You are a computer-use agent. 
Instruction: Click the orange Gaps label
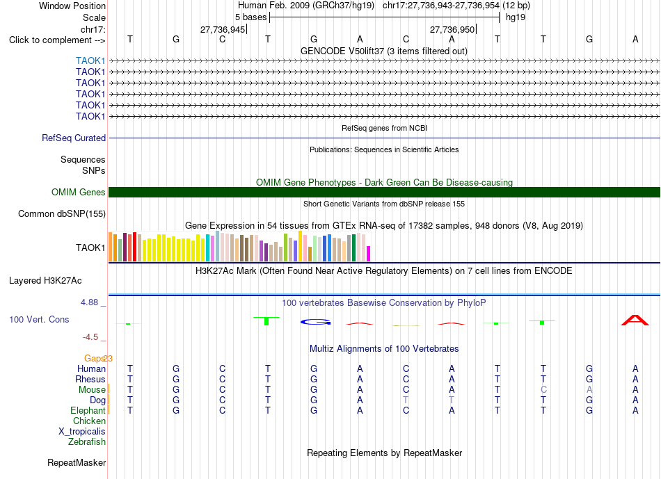[x=95, y=359]
